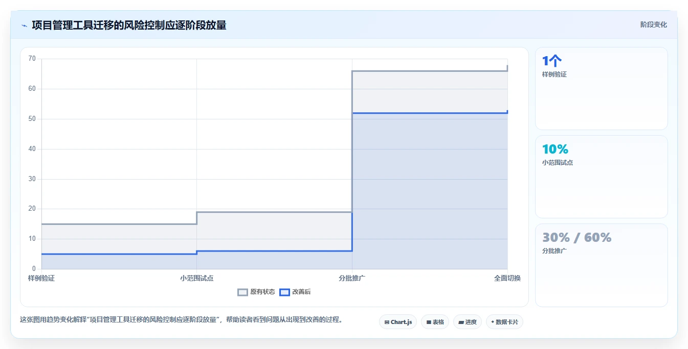Click the y-axis value 70
Screen dimensions: 688x349
click(32, 59)
